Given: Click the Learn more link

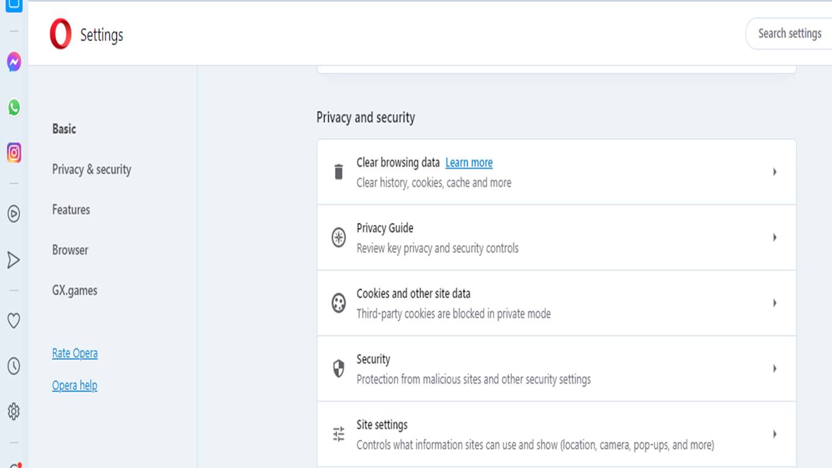Looking at the screenshot, I should point(469,163).
